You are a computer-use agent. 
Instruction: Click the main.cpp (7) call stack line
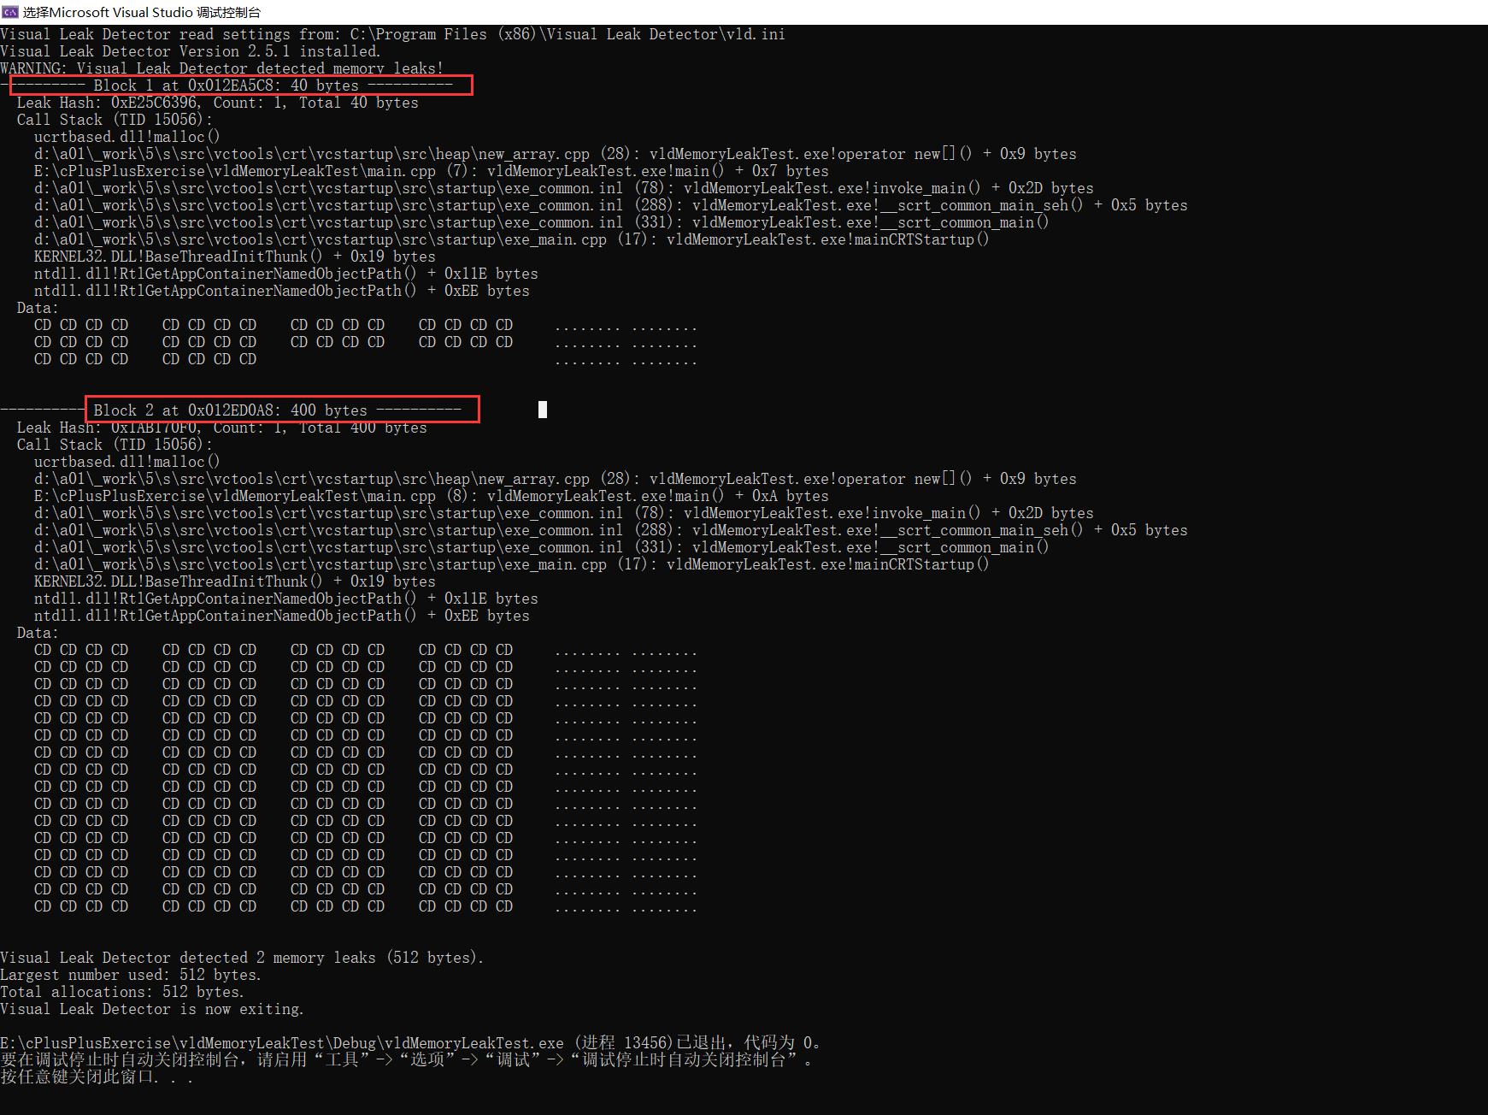pos(427,170)
